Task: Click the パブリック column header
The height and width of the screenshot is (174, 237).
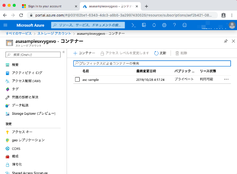Action: 184,71
